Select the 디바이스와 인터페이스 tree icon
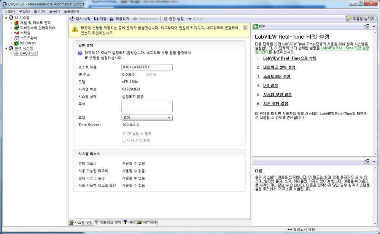This screenshot has height=234, width=380. pos(16,28)
